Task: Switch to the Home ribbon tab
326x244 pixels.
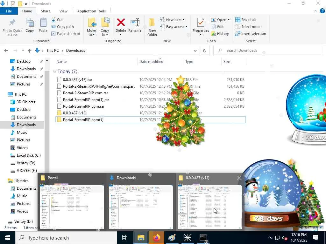Action: [27, 11]
